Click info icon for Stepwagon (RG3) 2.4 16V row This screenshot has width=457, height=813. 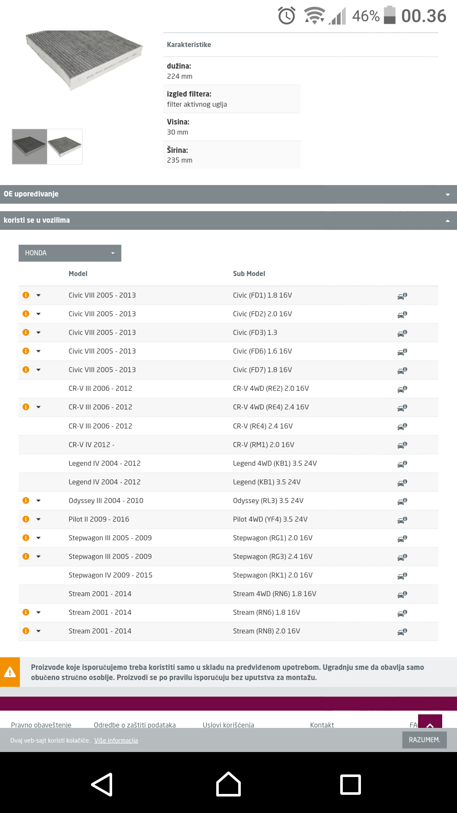tap(26, 556)
